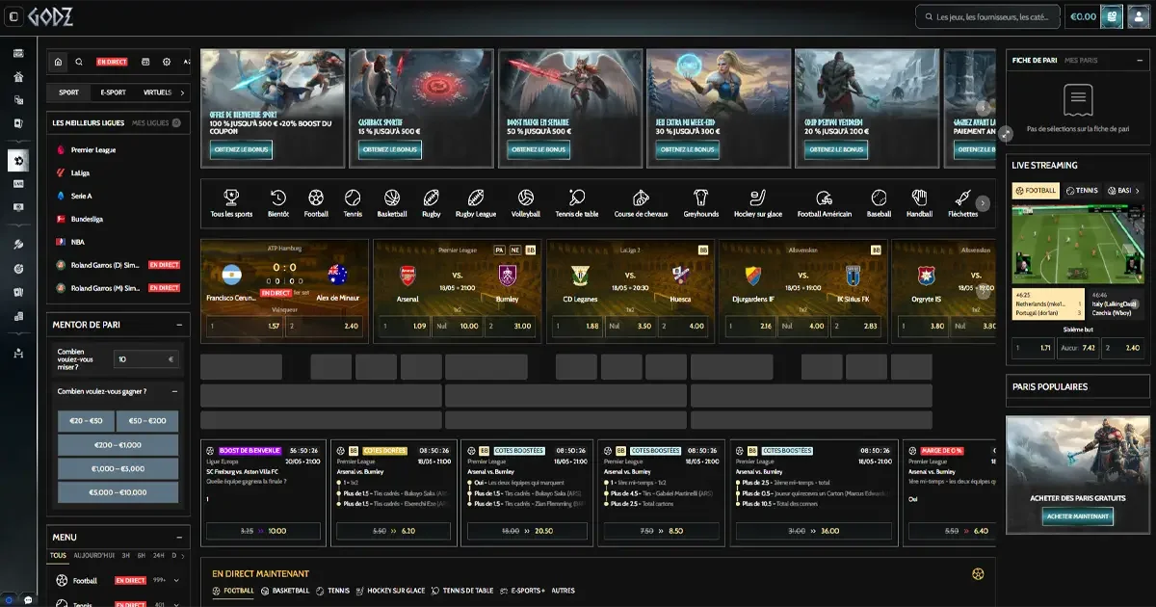Choose the €20 – €50 winnings range

pyautogui.click(x=87, y=421)
